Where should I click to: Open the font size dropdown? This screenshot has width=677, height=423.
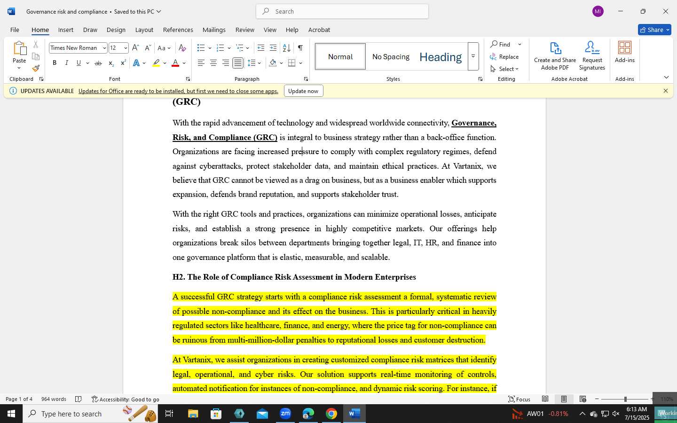click(x=126, y=48)
